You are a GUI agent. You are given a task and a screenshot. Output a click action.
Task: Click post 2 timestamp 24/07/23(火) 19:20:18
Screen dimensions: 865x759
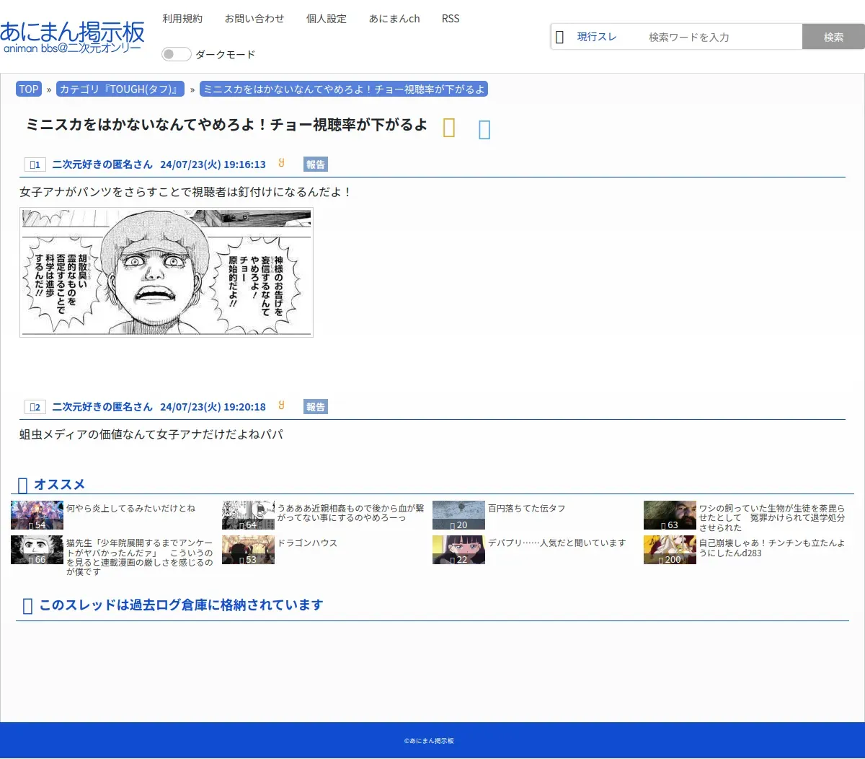point(213,407)
